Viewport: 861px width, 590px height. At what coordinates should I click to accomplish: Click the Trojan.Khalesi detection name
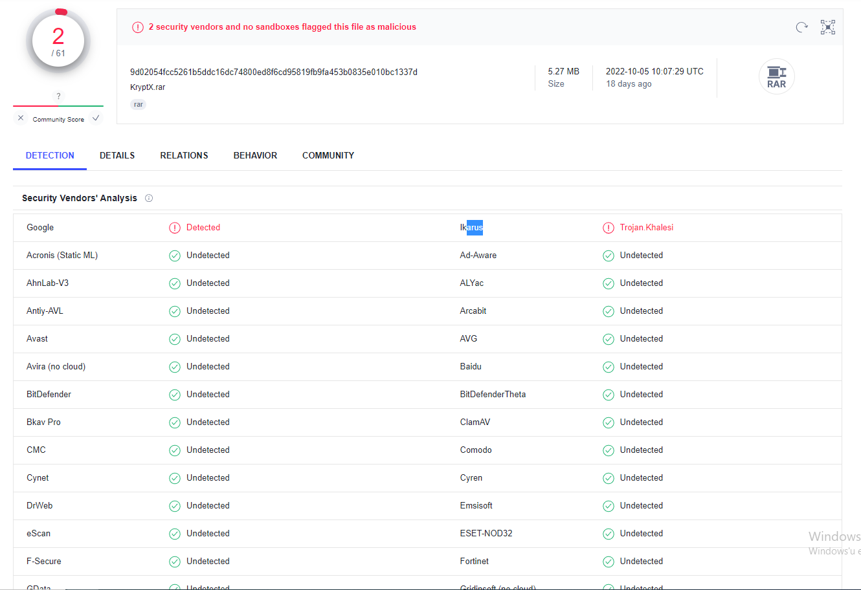click(646, 228)
